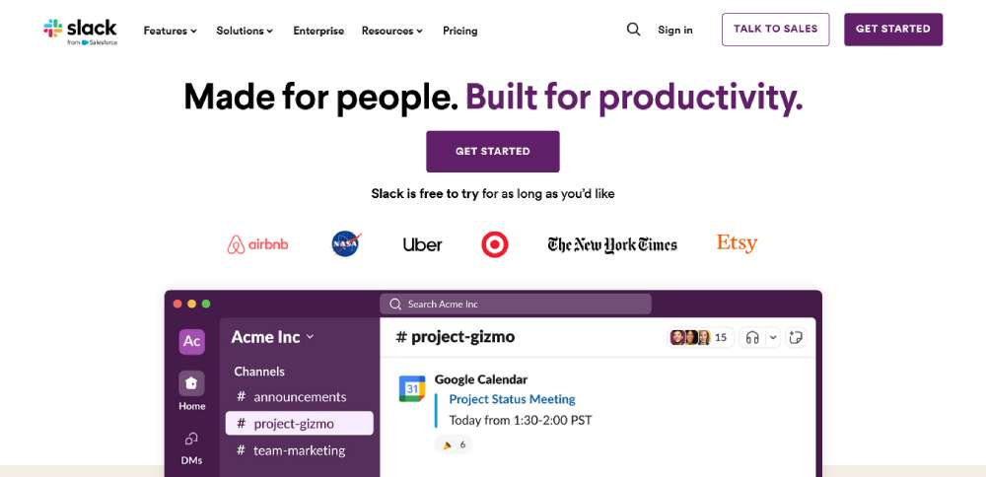Select the announcements channel

click(x=300, y=396)
